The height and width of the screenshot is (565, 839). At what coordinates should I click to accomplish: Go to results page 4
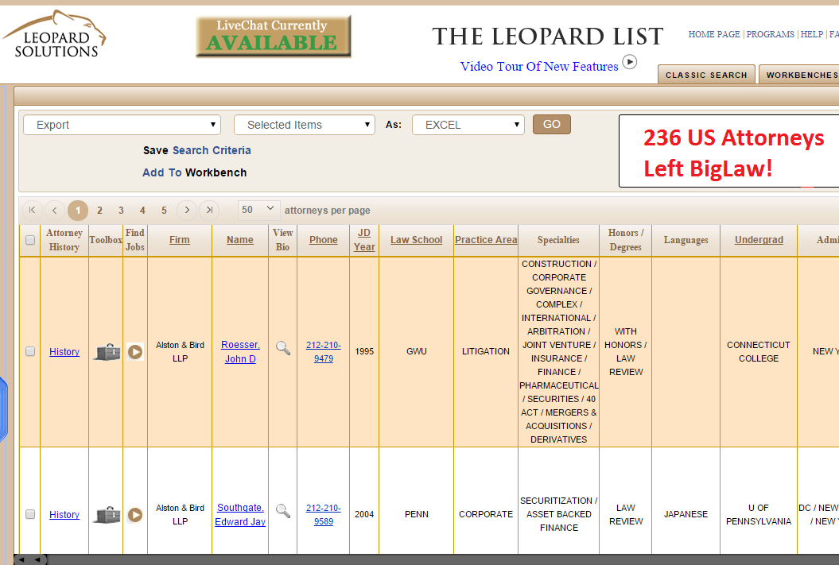coord(142,210)
